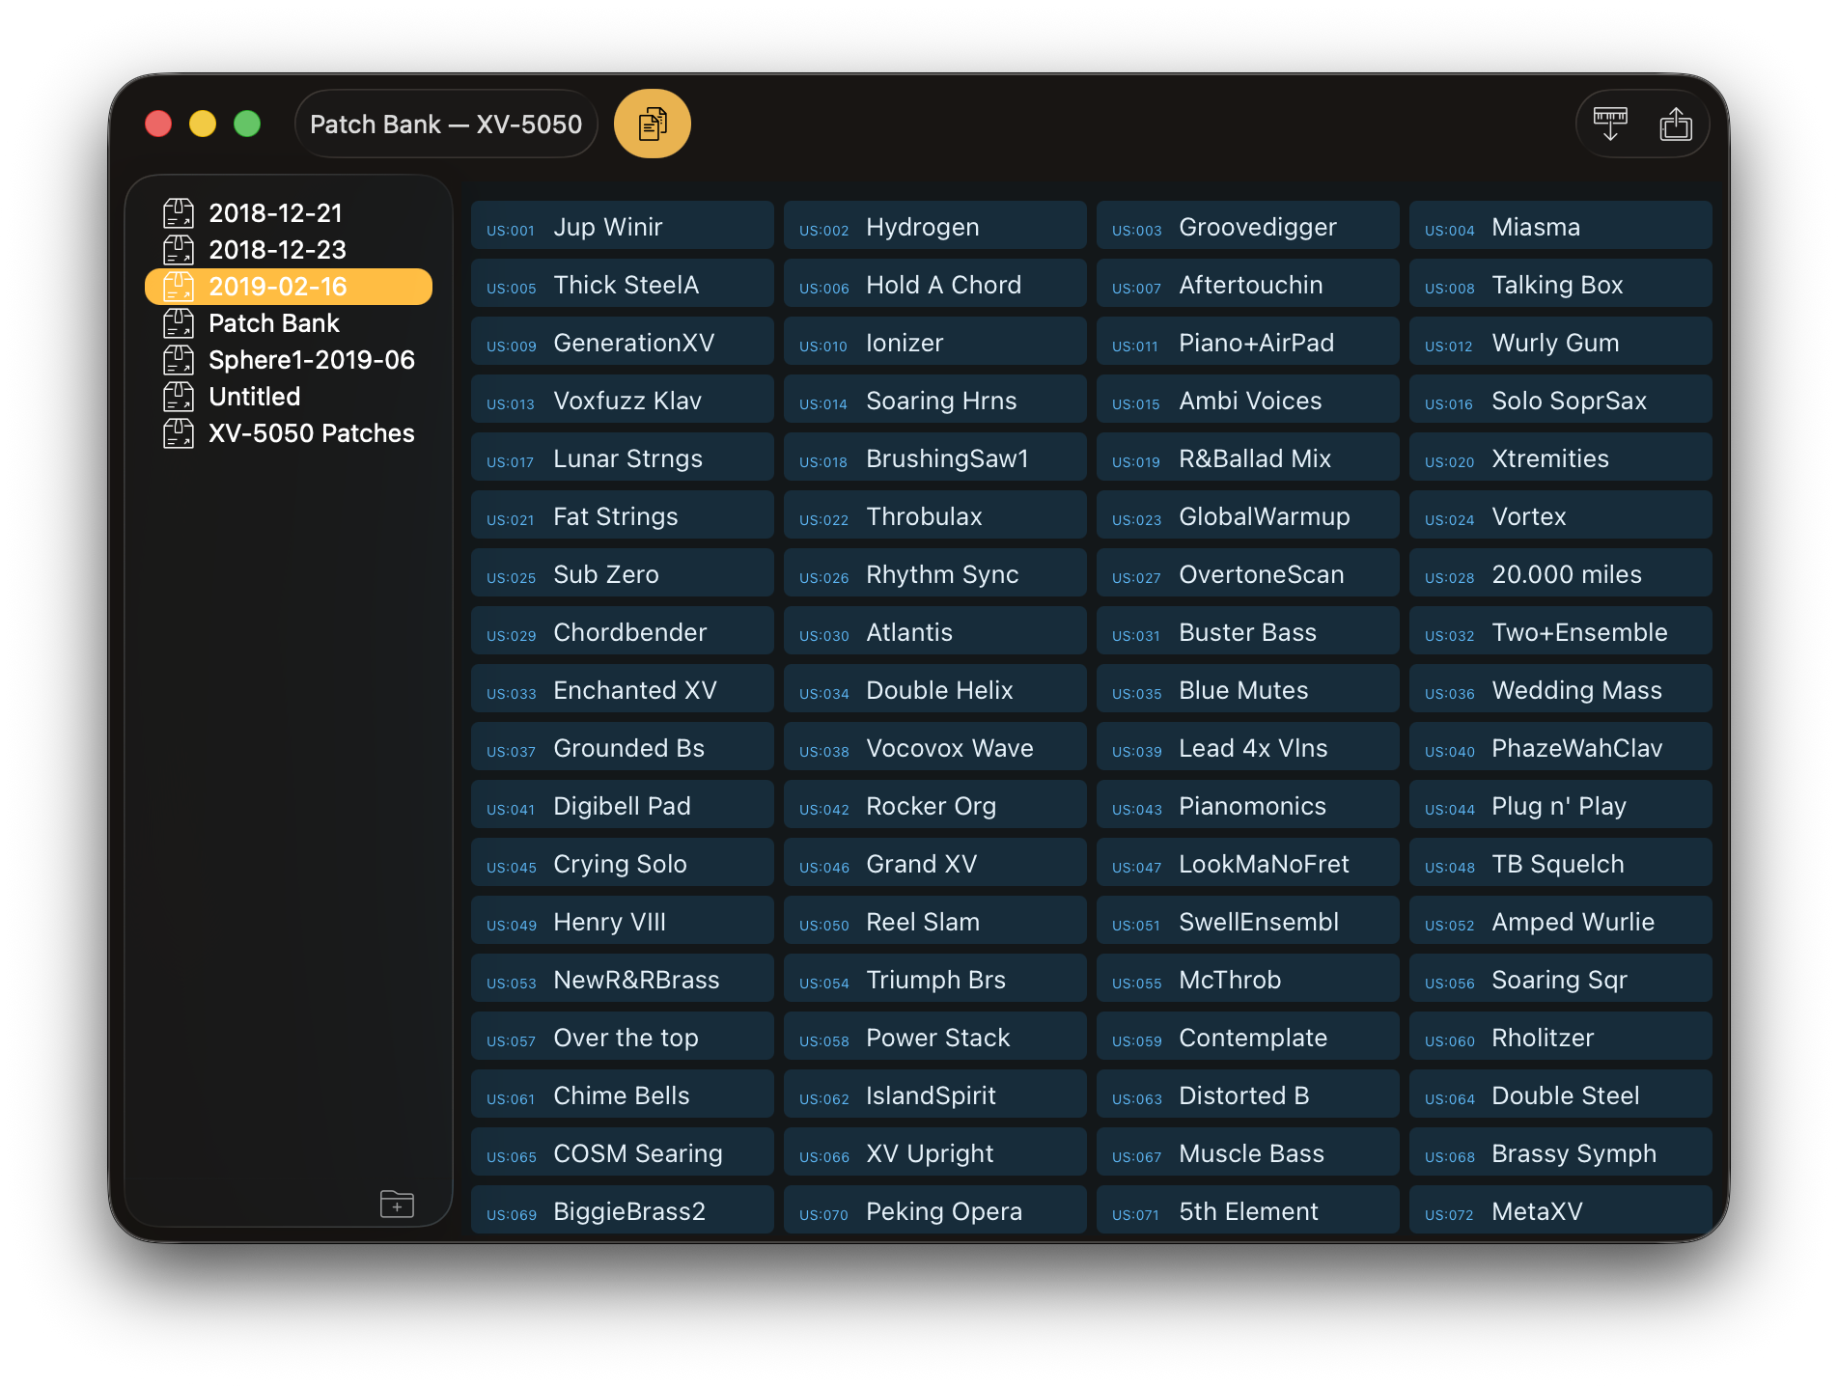Click the bank icon beside XV-5050 Patches
Image resolution: width=1838 pixels, height=1386 pixels.
click(x=179, y=433)
